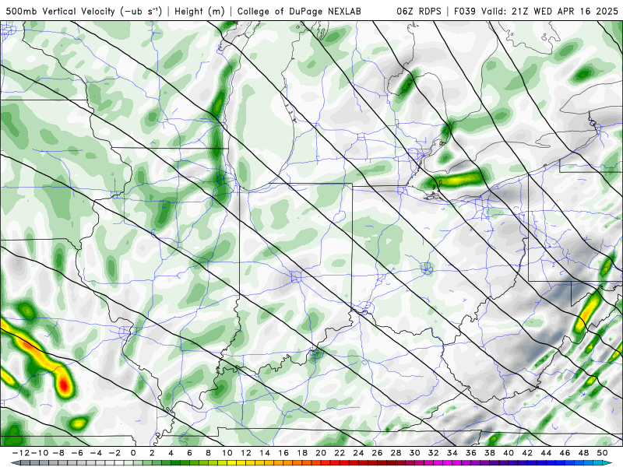This screenshot has width=623, height=467.
Task: Click the '32' value on the color scale
Action: (434, 453)
